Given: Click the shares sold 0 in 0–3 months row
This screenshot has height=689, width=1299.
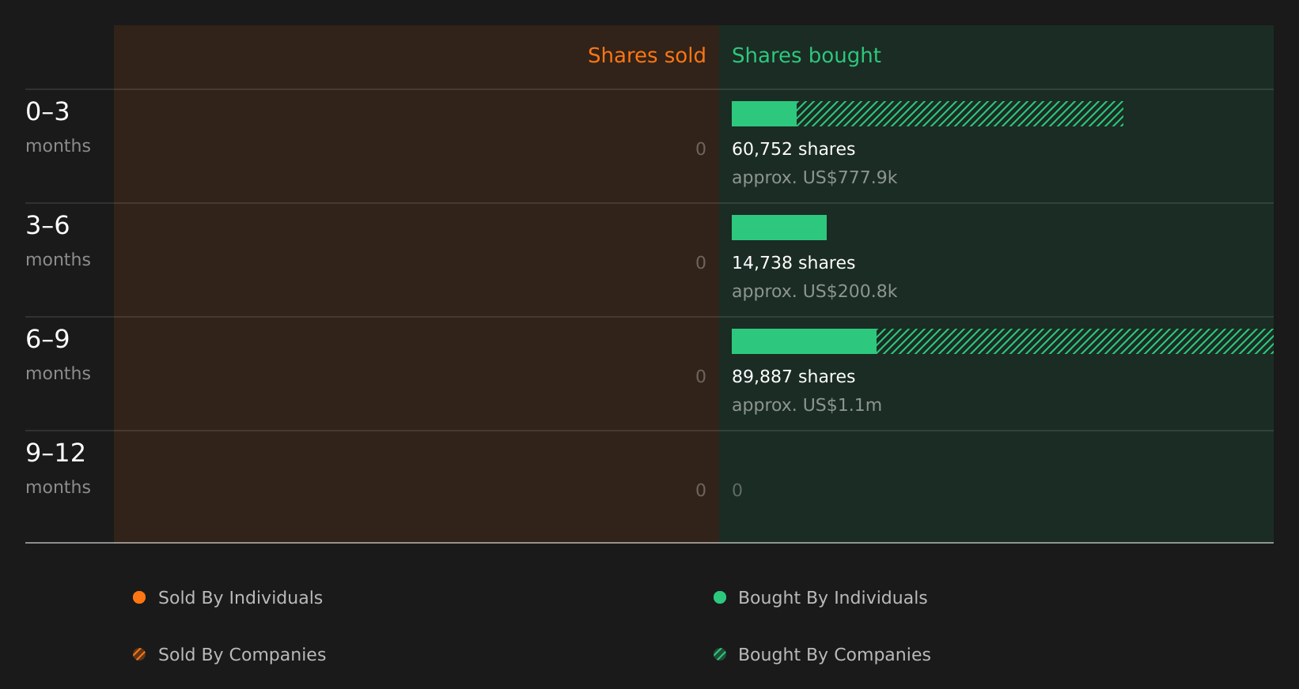Looking at the screenshot, I should (700, 149).
